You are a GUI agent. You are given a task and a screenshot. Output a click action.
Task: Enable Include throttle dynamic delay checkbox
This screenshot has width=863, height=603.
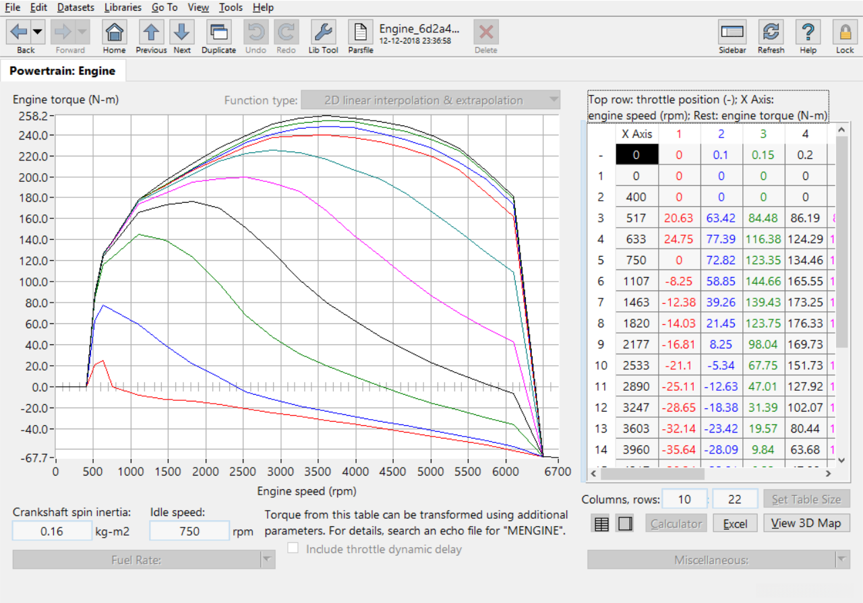(x=293, y=548)
